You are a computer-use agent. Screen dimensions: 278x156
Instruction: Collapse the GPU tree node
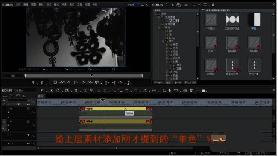[163, 42]
